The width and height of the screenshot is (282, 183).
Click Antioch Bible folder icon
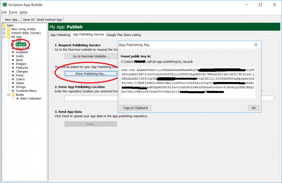(x=8, y=33)
